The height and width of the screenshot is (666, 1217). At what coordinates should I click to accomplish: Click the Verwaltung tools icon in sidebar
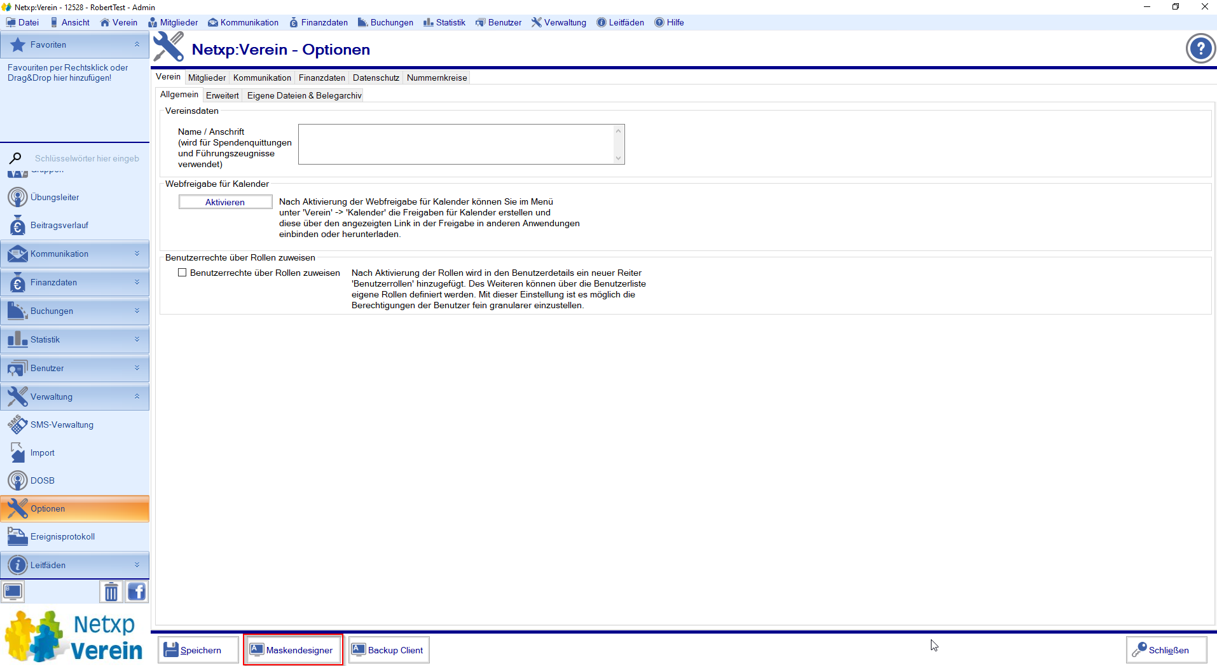point(17,397)
